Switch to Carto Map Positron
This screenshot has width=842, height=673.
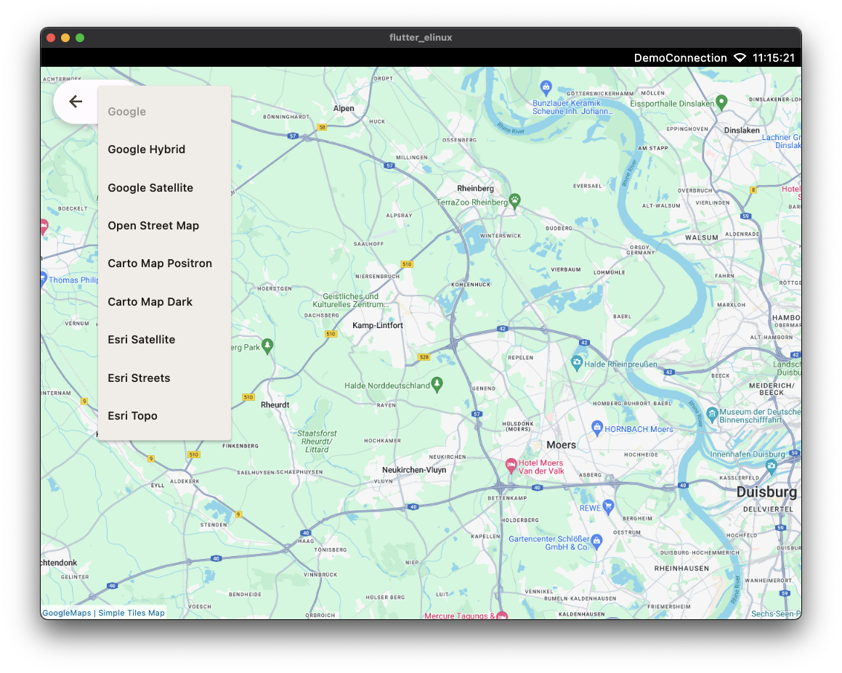164,264
